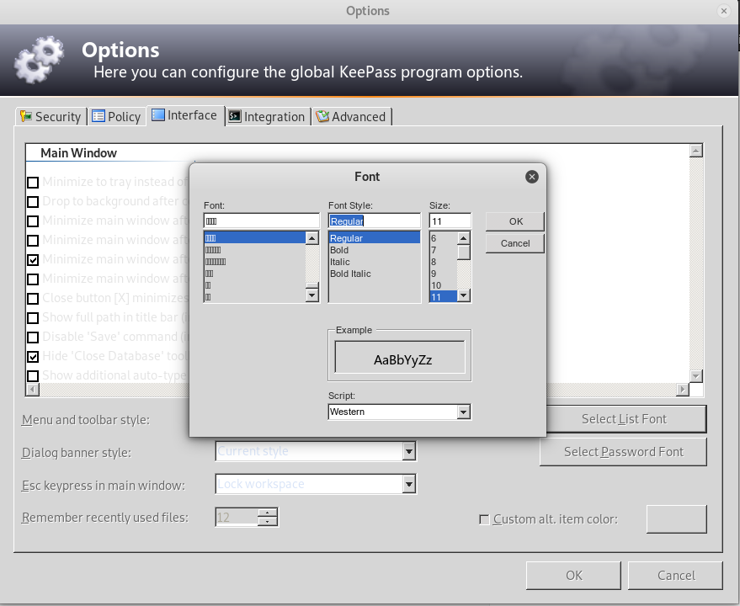Toggle 'Close button [X] minimizes' checkbox
This screenshot has height=606, width=740.
33,298
